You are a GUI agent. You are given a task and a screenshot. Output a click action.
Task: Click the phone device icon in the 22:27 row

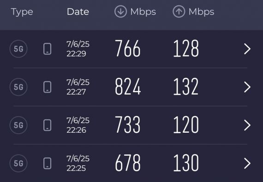coord(48,87)
